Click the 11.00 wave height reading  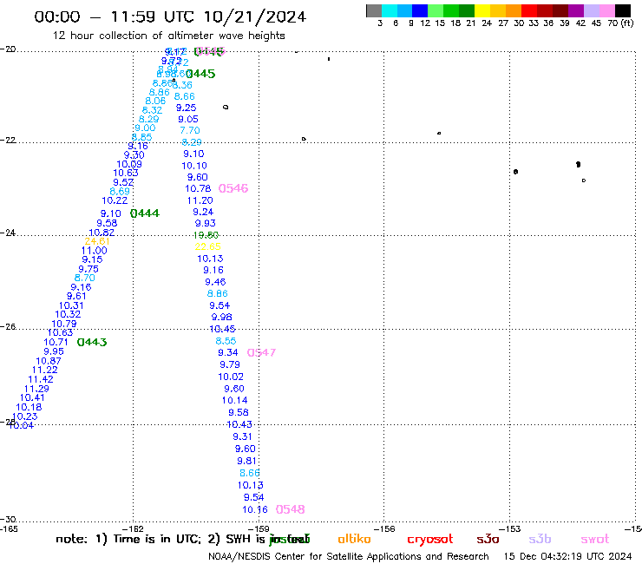click(95, 251)
